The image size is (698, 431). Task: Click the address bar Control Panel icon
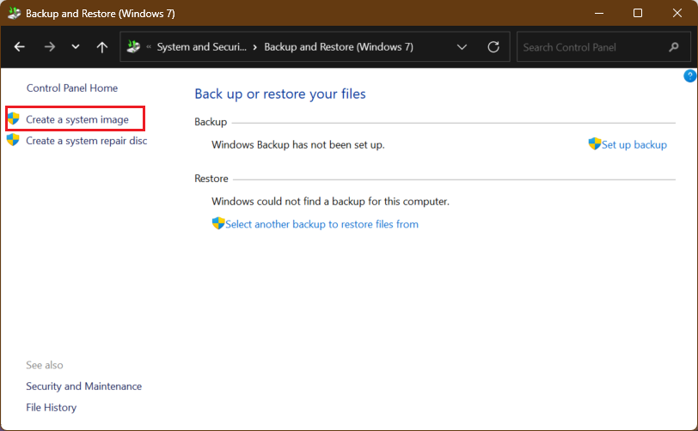pyautogui.click(x=133, y=46)
